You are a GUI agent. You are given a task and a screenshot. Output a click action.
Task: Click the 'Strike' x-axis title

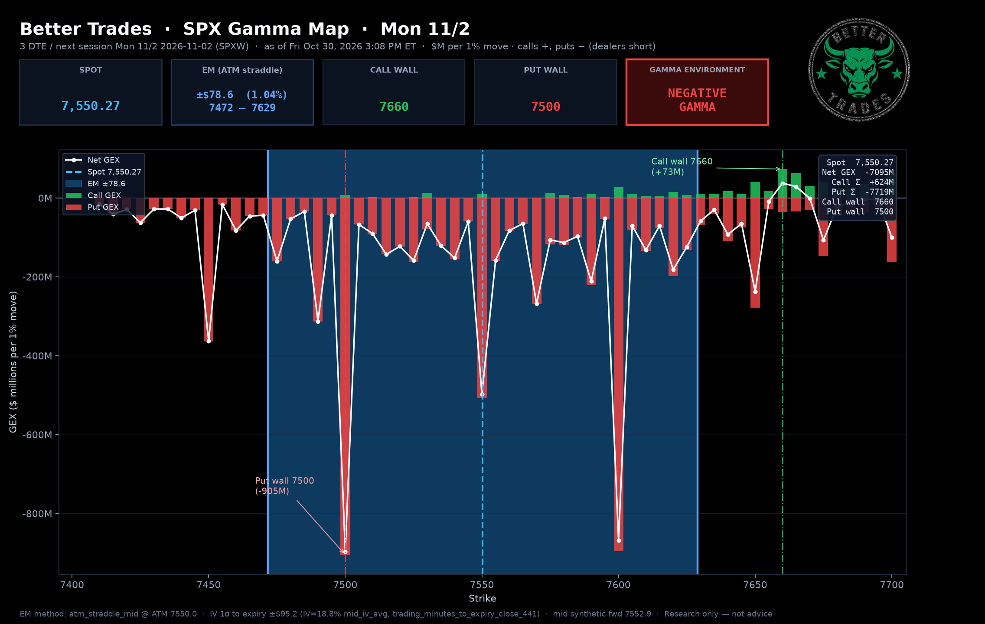pyautogui.click(x=482, y=598)
